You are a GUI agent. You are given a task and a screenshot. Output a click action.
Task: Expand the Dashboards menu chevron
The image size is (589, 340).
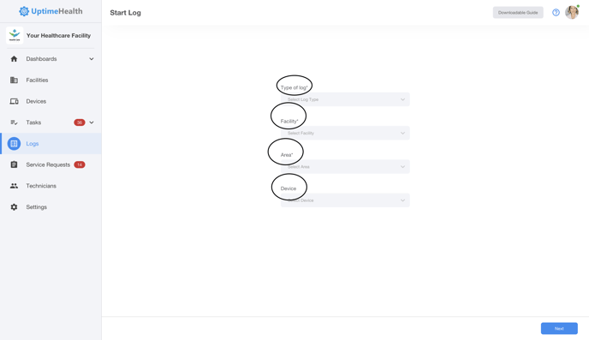point(92,59)
